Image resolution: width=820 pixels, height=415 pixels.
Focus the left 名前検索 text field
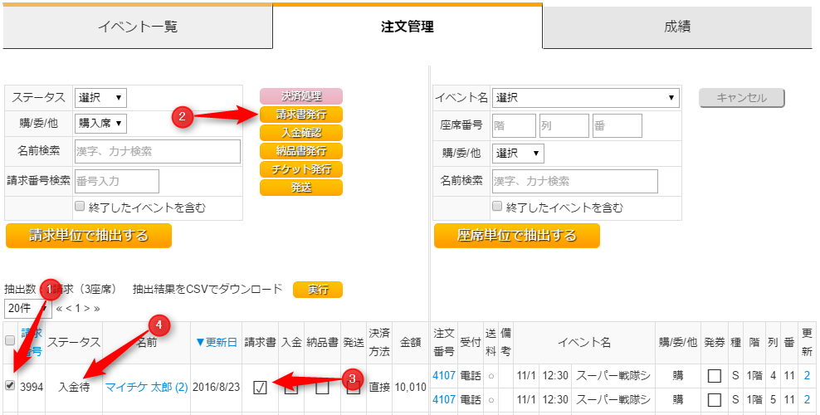point(158,152)
